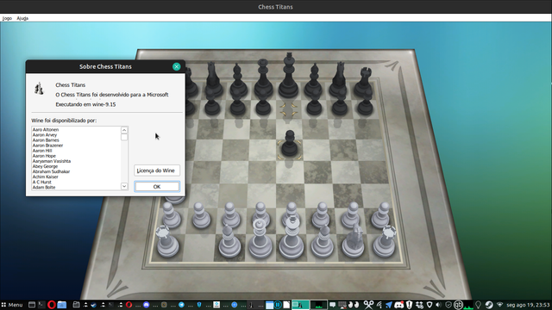Open the qBittorrent tray icon
Viewport: 552px width, 310px height.
coord(458,305)
